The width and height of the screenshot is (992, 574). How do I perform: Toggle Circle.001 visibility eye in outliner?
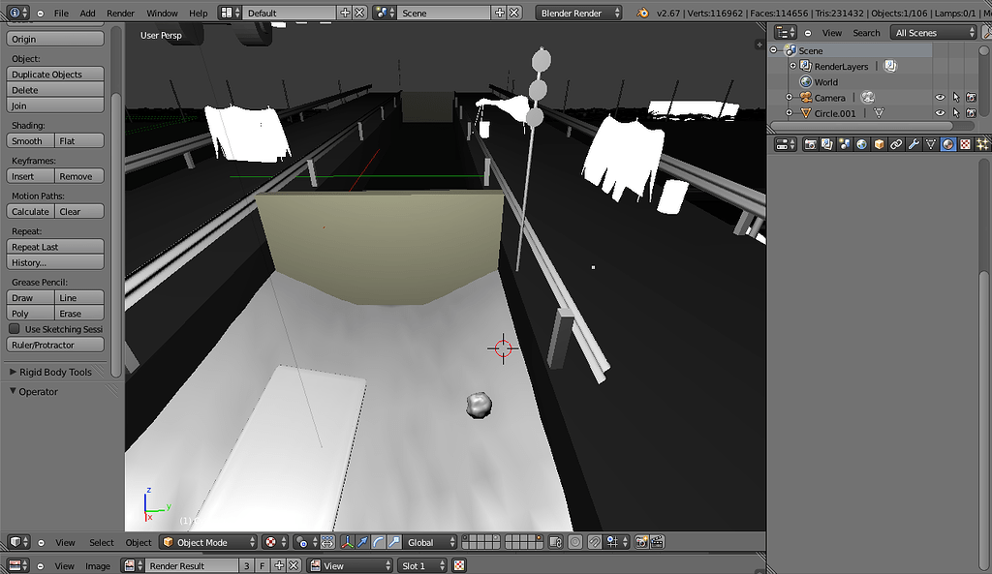click(x=940, y=113)
